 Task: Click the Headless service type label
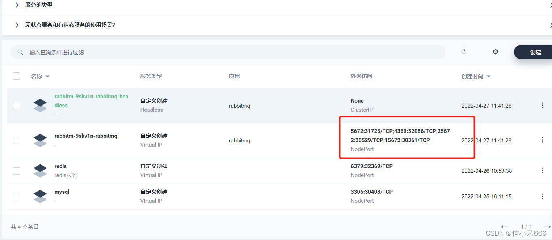[152, 110]
